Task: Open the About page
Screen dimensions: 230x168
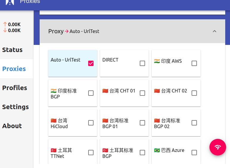Action: [x=12, y=126]
